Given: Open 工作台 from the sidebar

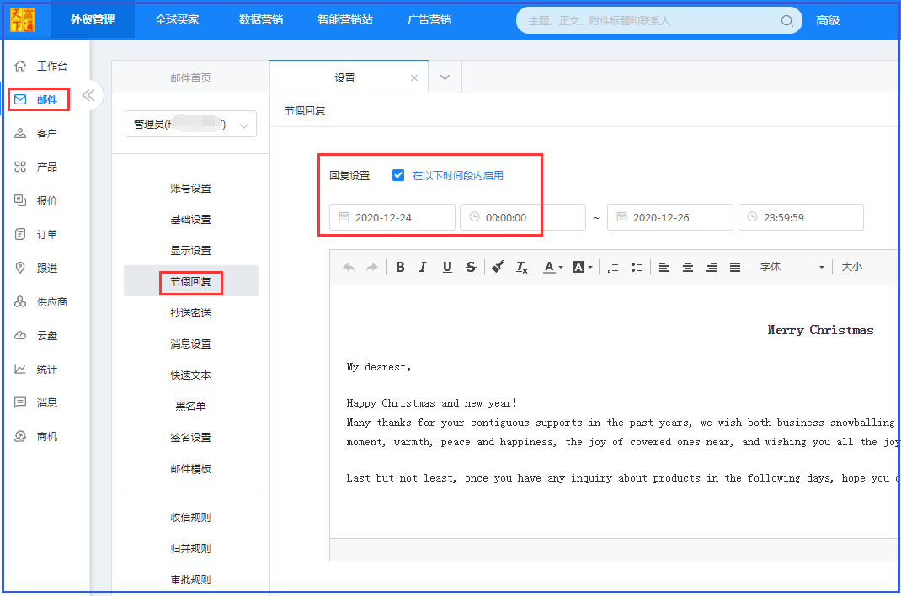Looking at the screenshot, I should coord(40,66).
